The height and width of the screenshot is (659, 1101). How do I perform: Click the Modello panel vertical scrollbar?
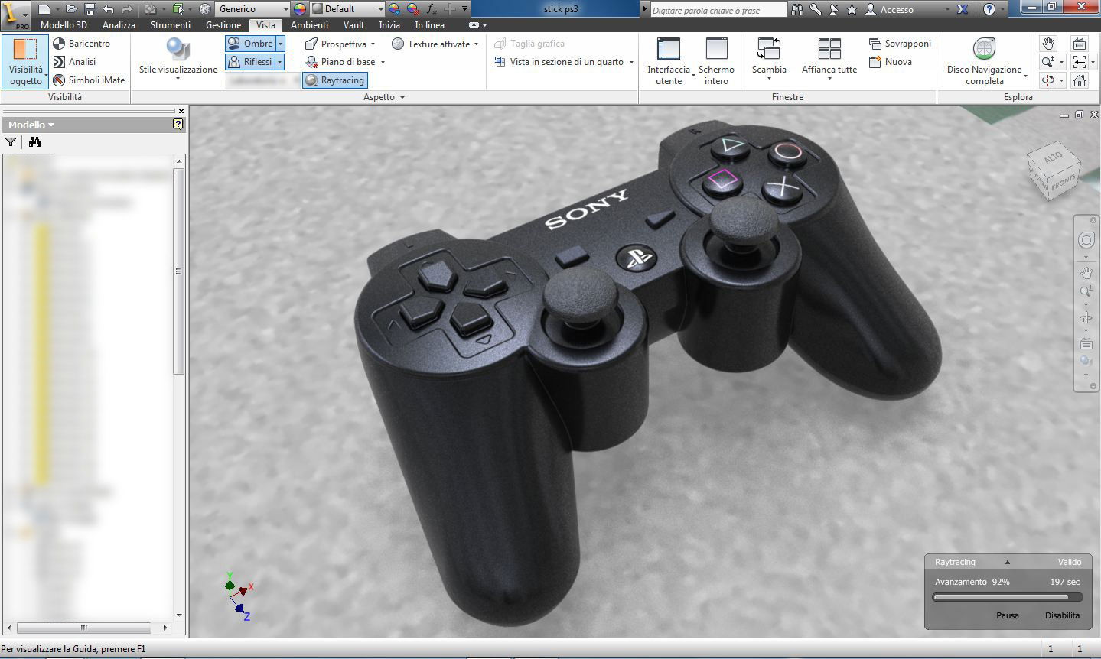point(179,271)
